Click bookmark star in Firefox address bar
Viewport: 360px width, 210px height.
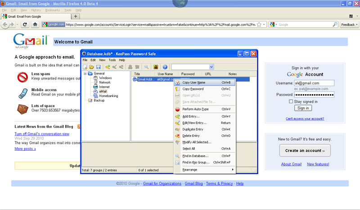(x=259, y=25)
